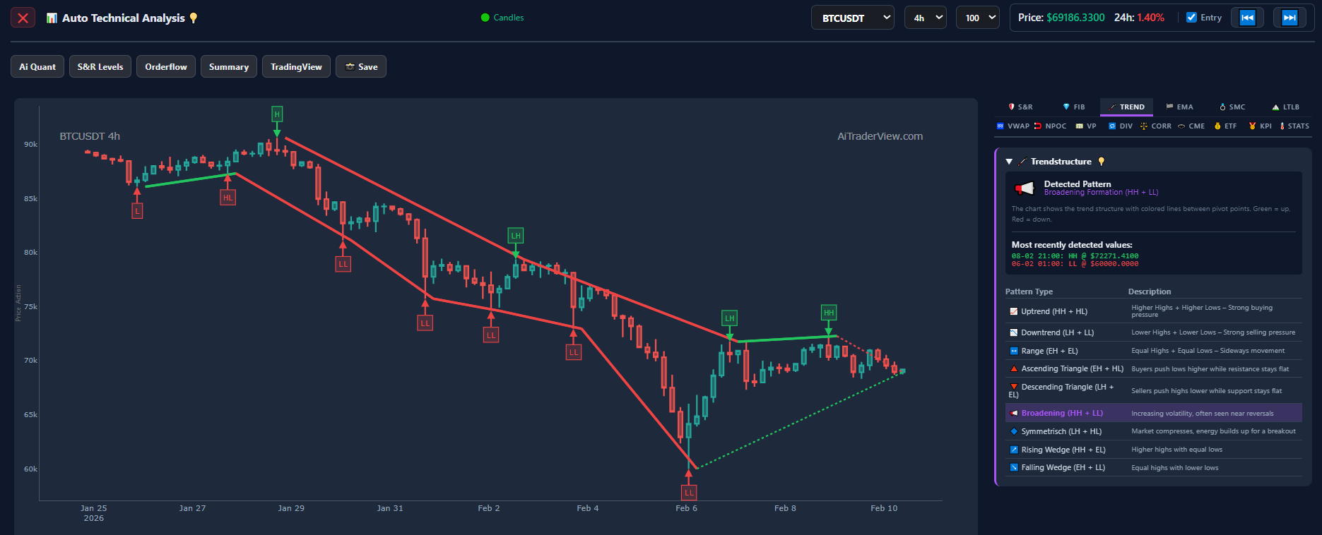This screenshot has height=535, width=1322.
Task: Toggle the Entry checkbox
Action: tap(1192, 18)
